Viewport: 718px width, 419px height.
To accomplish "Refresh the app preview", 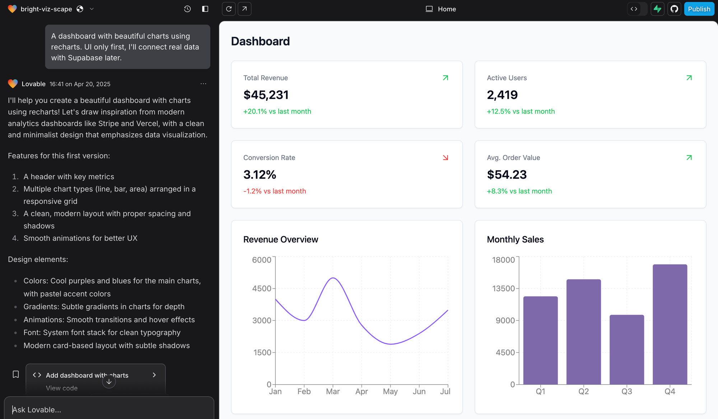I will click(x=229, y=9).
